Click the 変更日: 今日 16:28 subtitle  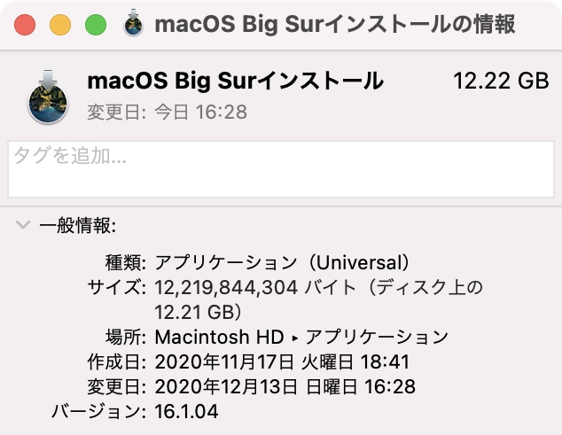168,112
